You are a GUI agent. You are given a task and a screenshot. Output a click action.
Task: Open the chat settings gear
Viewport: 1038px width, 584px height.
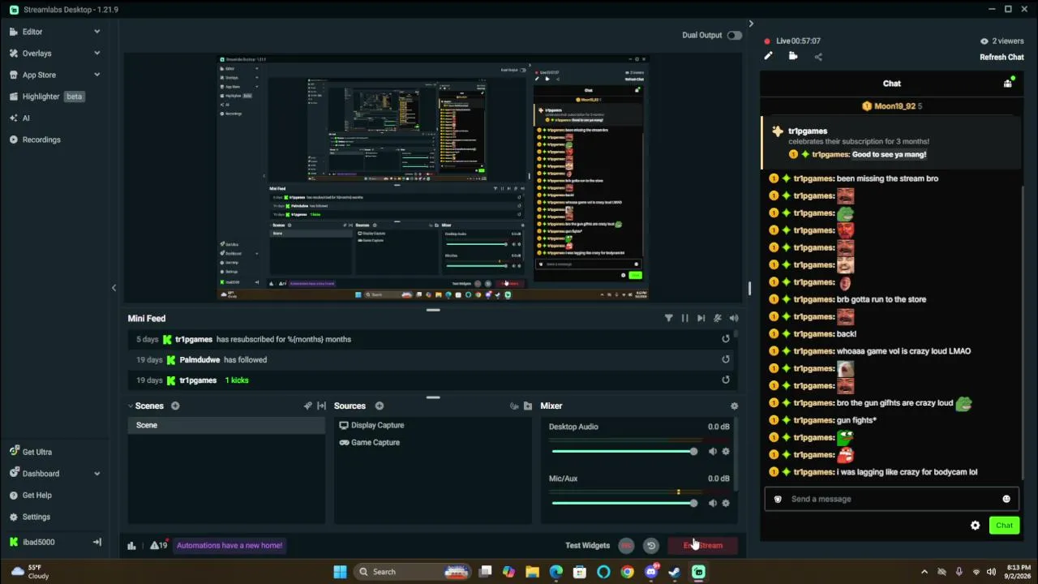click(x=975, y=525)
